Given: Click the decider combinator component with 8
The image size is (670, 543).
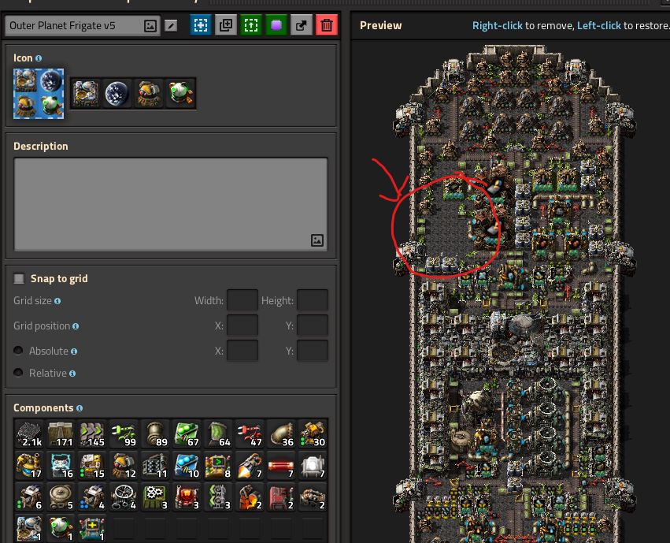Looking at the screenshot, I should click(x=218, y=465).
